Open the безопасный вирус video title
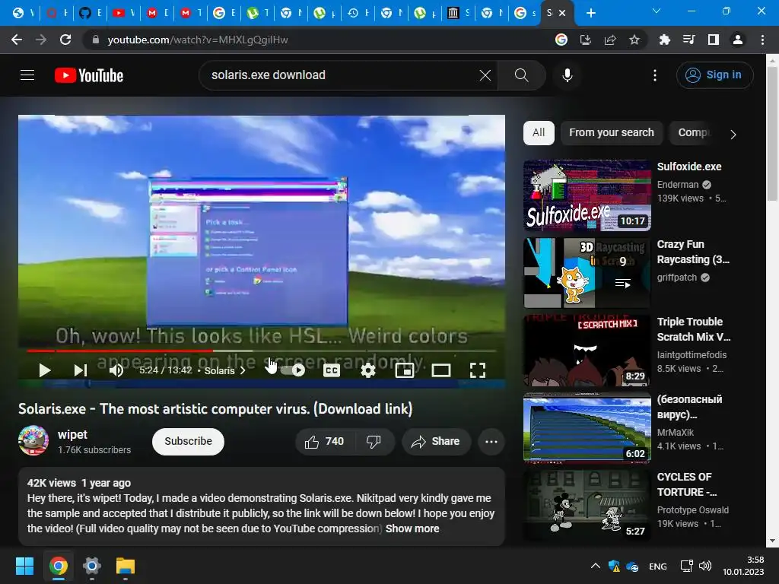This screenshot has height=584, width=779. pos(689,407)
